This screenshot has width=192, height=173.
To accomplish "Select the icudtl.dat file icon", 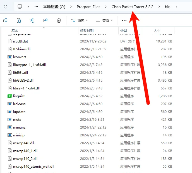I will coord(10,41).
